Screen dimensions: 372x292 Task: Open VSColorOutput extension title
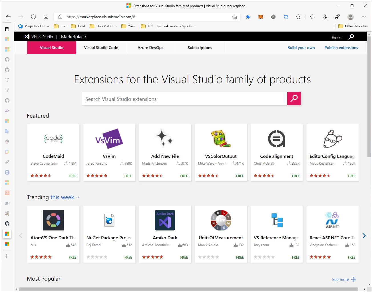(x=221, y=156)
